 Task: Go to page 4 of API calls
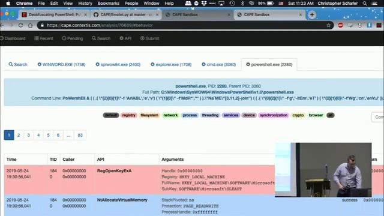[x=38, y=135]
